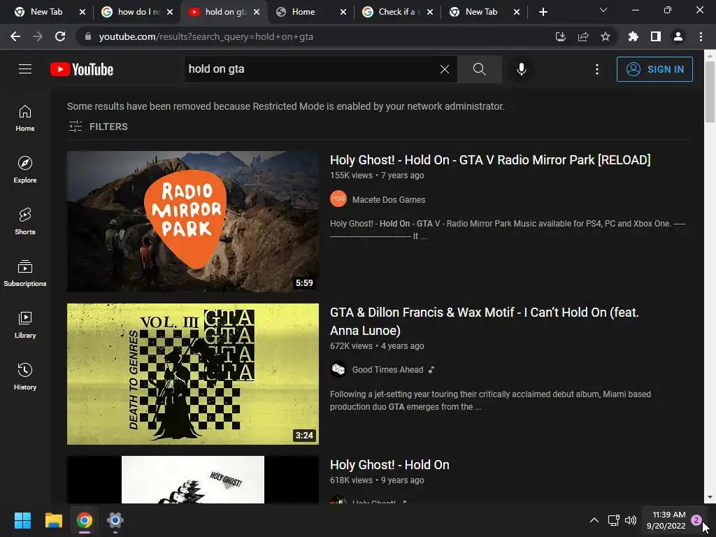Open title 'I Can't Hold On (feat. Anna Lunoe)'
Viewport: 716px width, 537px height.
point(485,321)
